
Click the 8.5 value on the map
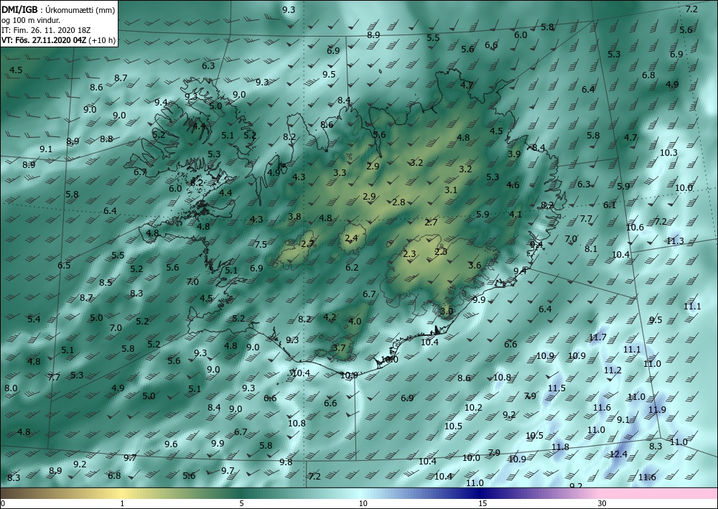[x=106, y=282]
